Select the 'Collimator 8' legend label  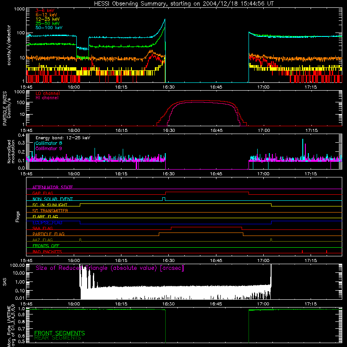click(x=49, y=143)
